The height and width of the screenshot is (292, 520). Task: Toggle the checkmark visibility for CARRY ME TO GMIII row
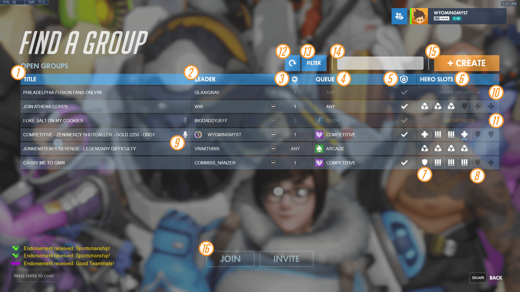click(404, 162)
